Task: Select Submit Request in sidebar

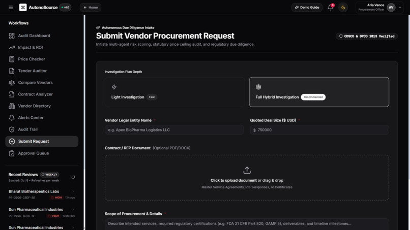Action: (x=42, y=141)
